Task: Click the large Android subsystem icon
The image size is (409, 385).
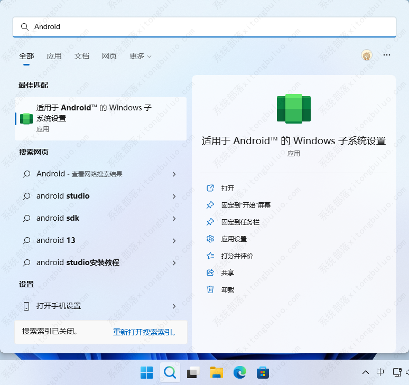Action: (294, 109)
